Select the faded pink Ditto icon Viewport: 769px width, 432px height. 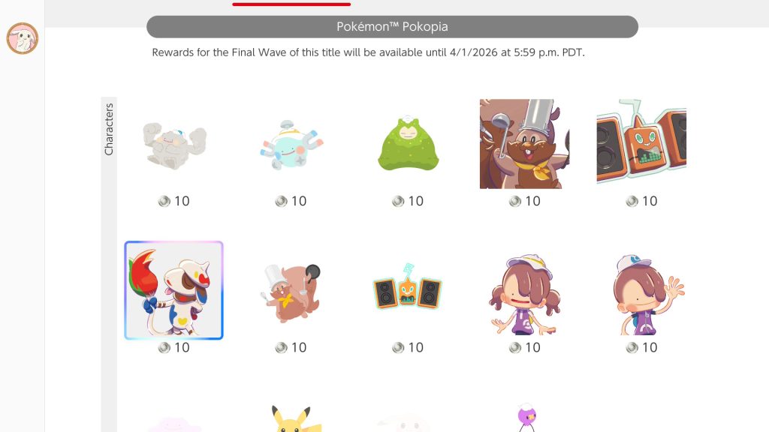coord(174,424)
